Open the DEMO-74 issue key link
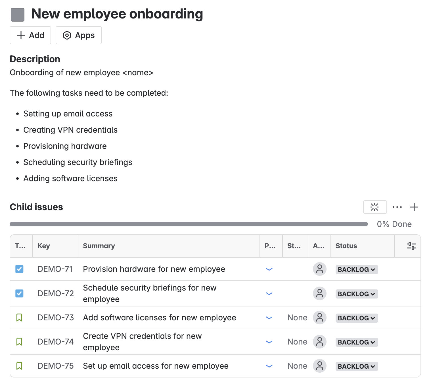This screenshot has width=431, height=384. pos(56,342)
